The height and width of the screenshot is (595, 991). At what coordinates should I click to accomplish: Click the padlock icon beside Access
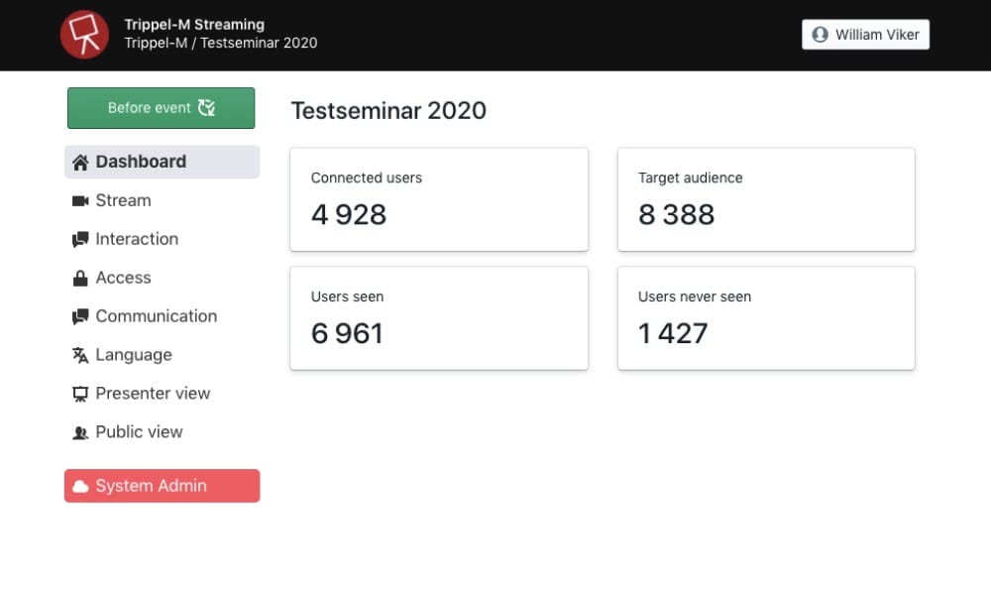tap(80, 279)
